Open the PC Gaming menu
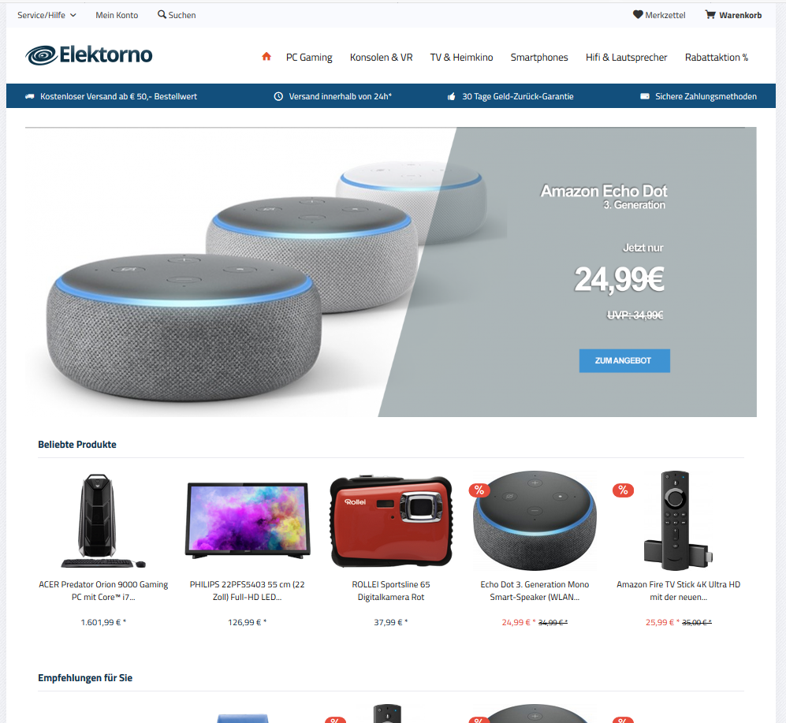The width and height of the screenshot is (786, 723). pos(309,57)
